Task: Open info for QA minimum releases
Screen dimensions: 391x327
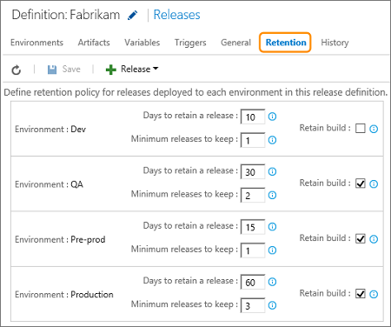Action: [x=272, y=195]
